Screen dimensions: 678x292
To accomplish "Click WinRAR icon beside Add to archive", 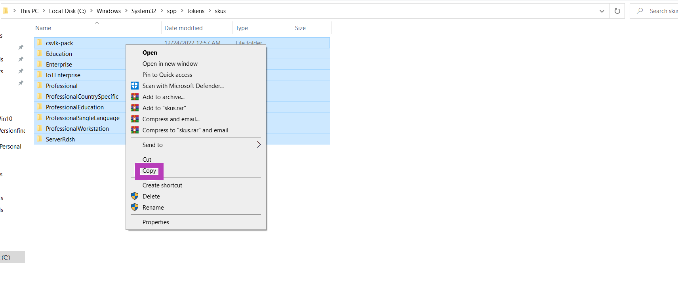I will (x=135, y=97).
